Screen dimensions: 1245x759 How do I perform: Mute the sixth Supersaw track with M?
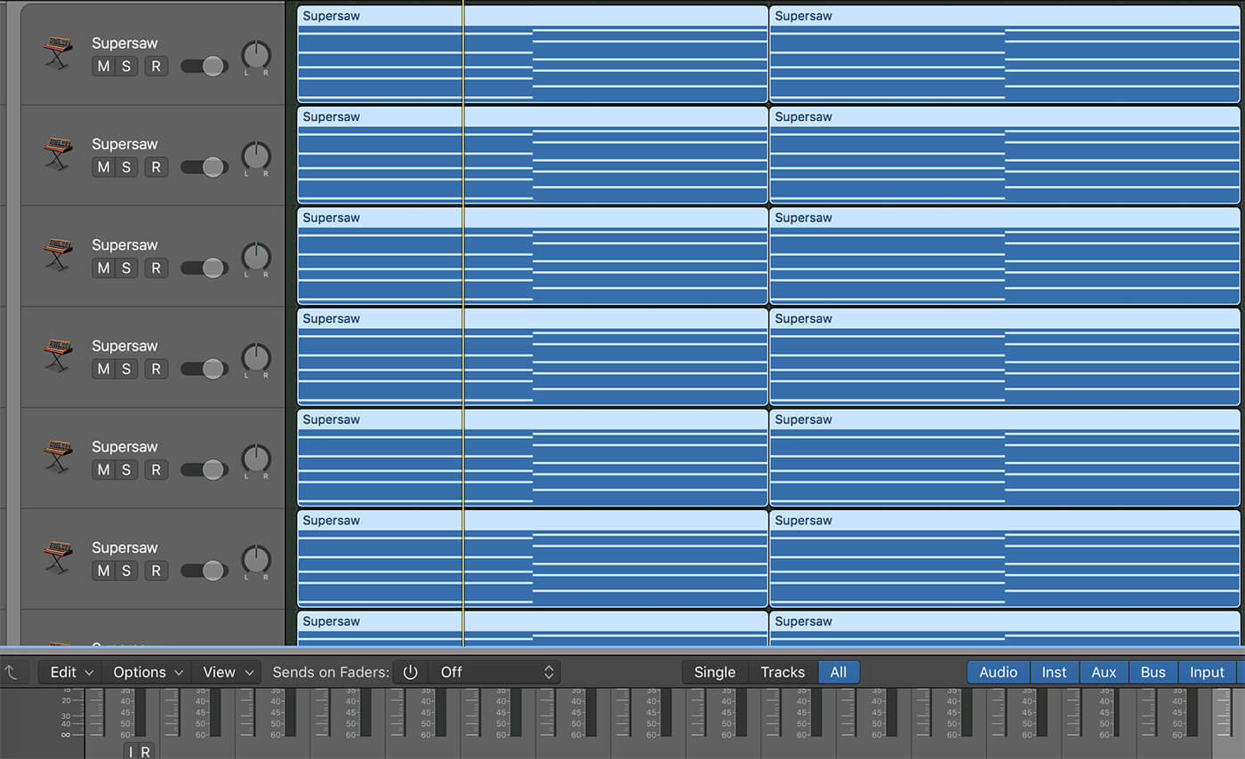(x=104, y=571)
